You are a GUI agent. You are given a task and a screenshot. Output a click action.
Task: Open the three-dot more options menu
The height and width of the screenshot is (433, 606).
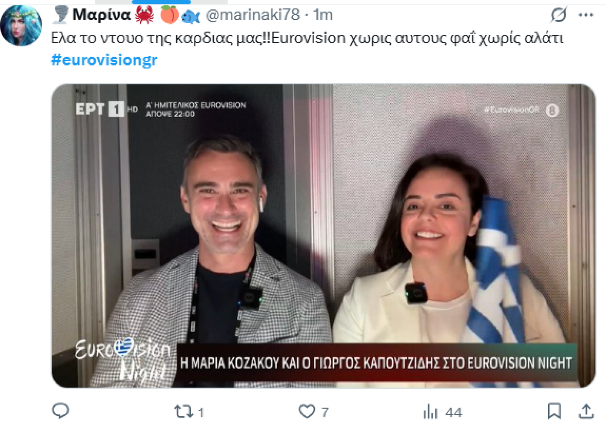pyautogui.click(x=586, y=15)
